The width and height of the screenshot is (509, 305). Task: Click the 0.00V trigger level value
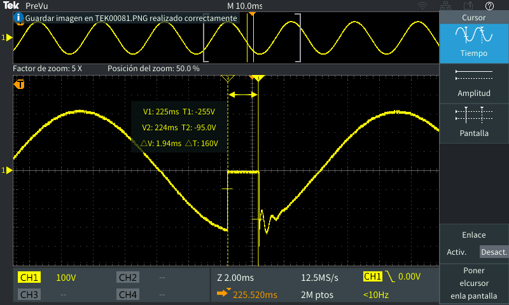point(409,276)
